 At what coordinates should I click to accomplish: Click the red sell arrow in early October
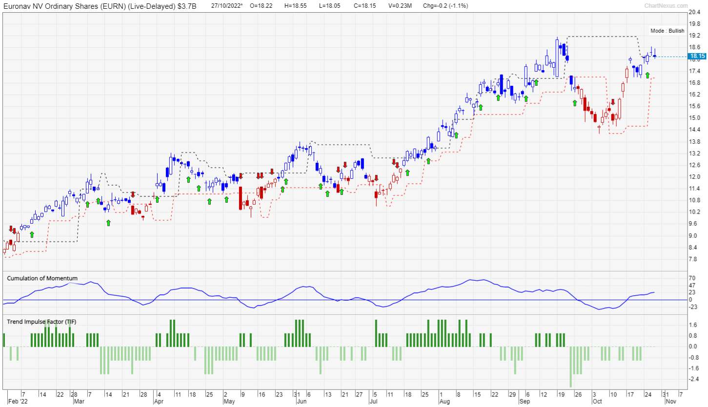point(613,102)
